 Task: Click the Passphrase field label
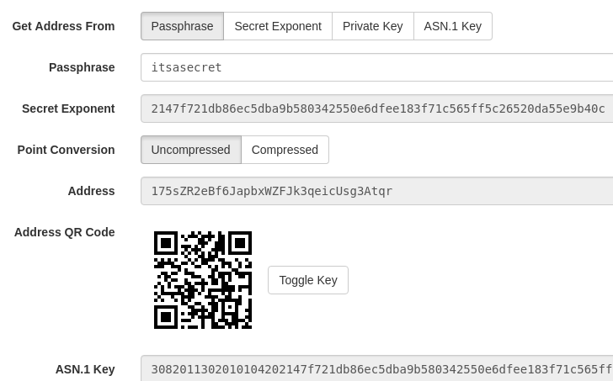(82, 67)
